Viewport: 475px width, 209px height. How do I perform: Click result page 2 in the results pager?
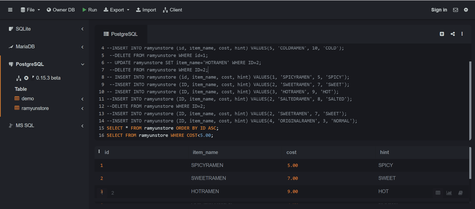[x=113, y=193]
